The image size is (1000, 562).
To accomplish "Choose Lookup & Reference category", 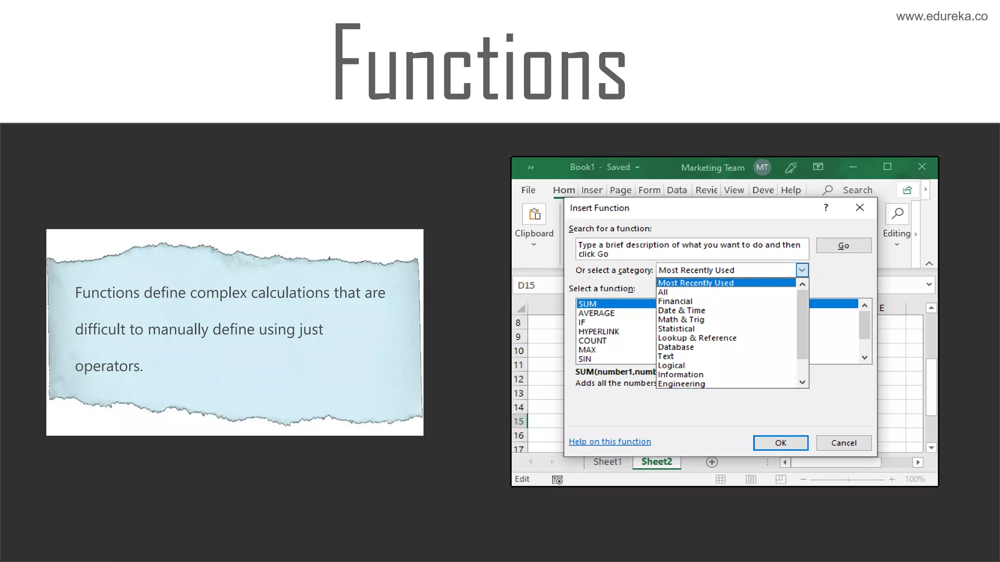I will [726, 338].
